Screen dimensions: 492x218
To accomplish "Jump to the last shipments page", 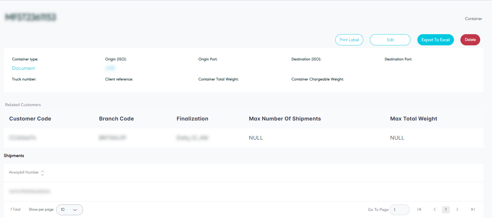I will pos(473,209).
